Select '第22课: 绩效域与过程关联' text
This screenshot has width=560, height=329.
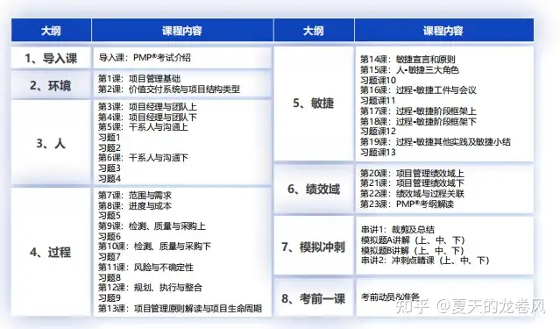point(412,194)
